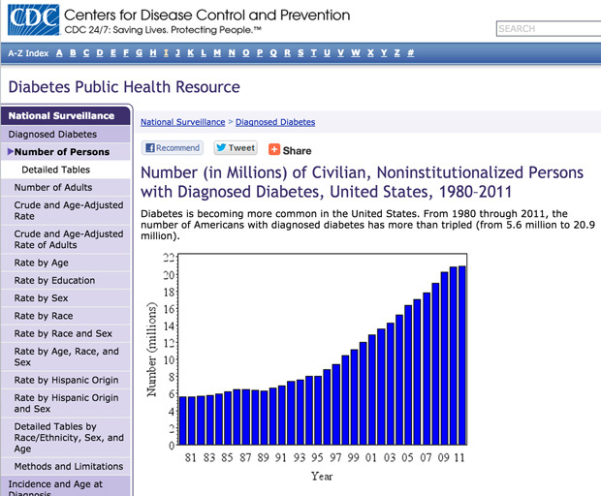The height and width of the screenshot is (496, 601).
Task: Jump to letter D in A-Z index
Action: click(x=100, y=52)
